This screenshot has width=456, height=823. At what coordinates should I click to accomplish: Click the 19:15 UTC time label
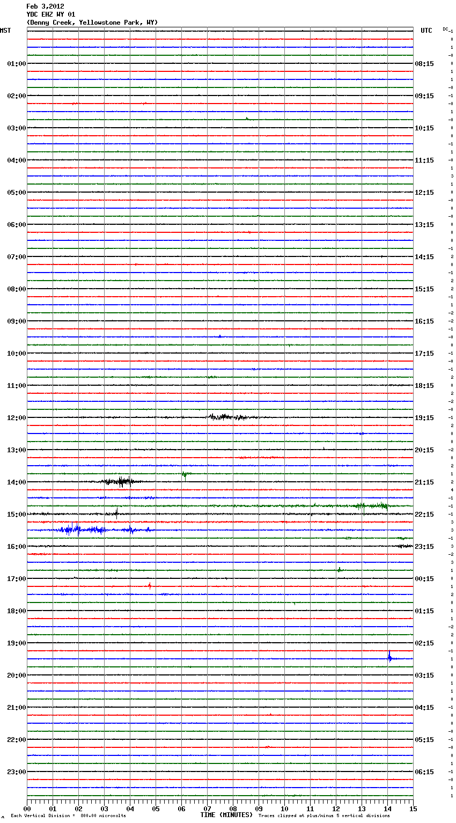[424, 417]
